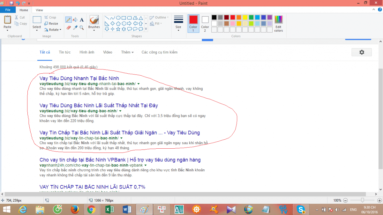Pick the green color swatch
383x215 pixels.
(x=251, y=17)
